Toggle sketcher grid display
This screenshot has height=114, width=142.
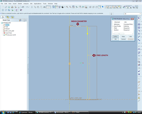(133, 7)
